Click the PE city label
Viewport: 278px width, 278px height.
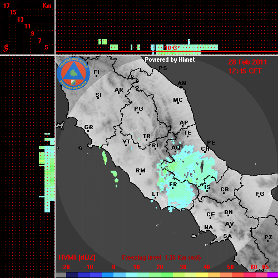(x=211, y=143)
